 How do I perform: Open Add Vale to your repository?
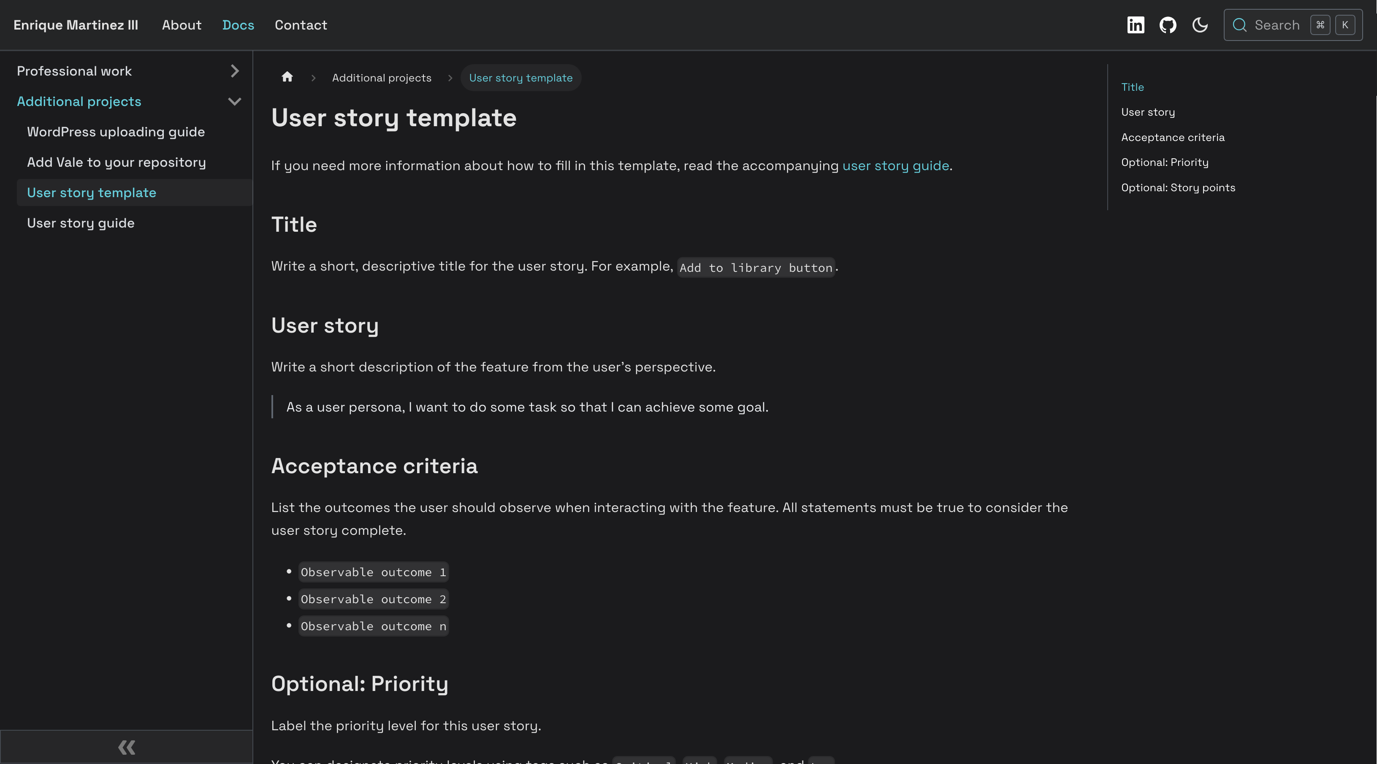[x=116, y=163]
